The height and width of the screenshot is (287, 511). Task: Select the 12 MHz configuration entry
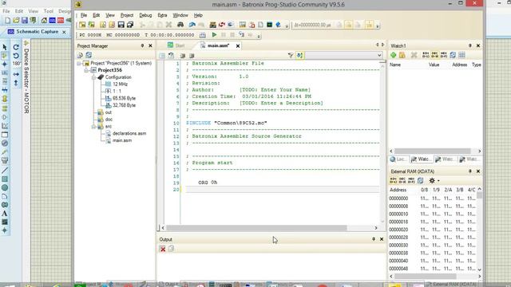(x=120, y=84)
